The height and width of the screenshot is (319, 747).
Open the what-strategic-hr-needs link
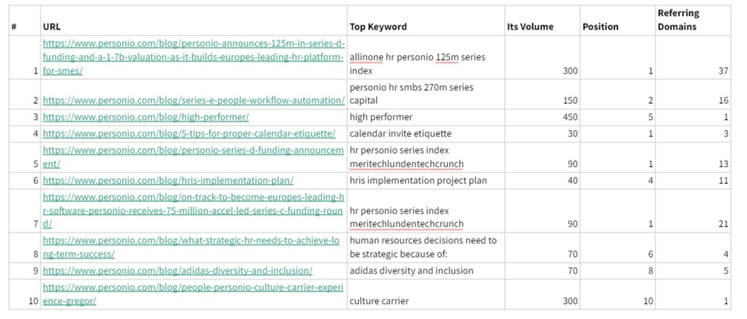(x=192, y=248)
